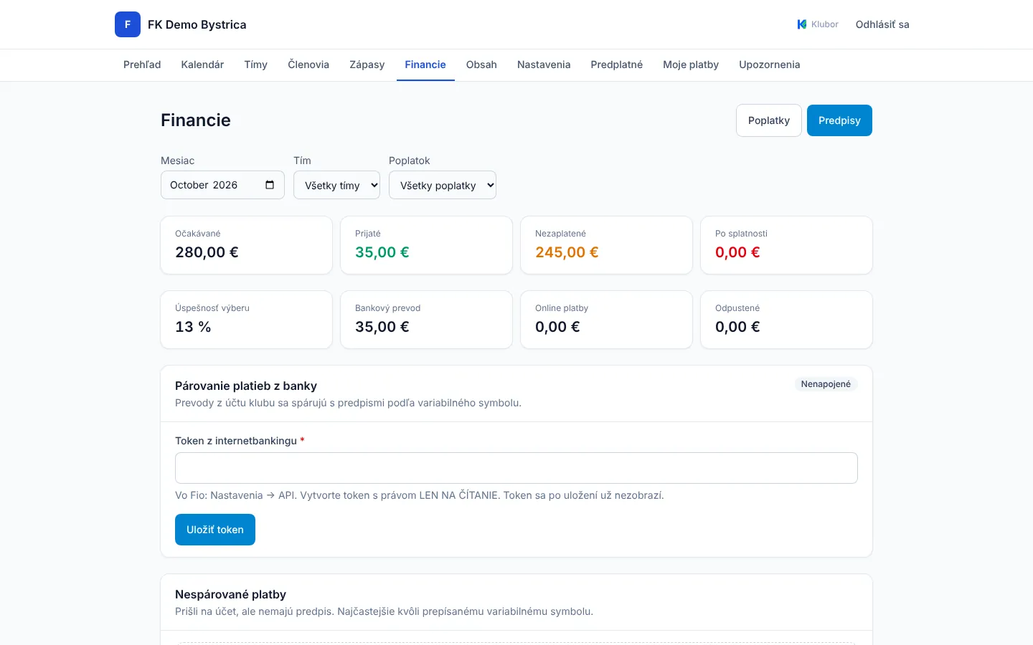Click the Bankový prevod card label
This screenshot has height=645, width=1033.
click(388, 308)
